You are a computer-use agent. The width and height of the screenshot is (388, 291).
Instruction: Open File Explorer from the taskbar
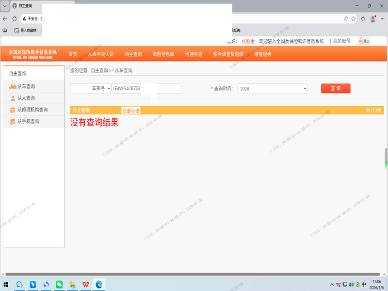coord(72,284)
